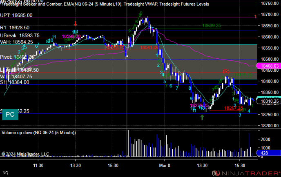Click the 2000 volume axis label
Image resolution: width=281 pixels, height=177 pixels.
pyautogui.click(x=265, y=139)
